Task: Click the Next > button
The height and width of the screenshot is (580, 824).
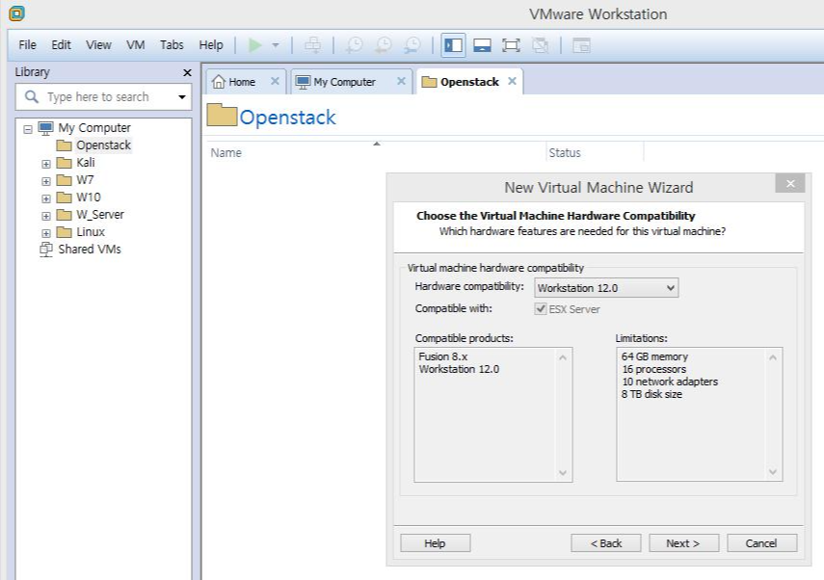Action: (683, 543)
